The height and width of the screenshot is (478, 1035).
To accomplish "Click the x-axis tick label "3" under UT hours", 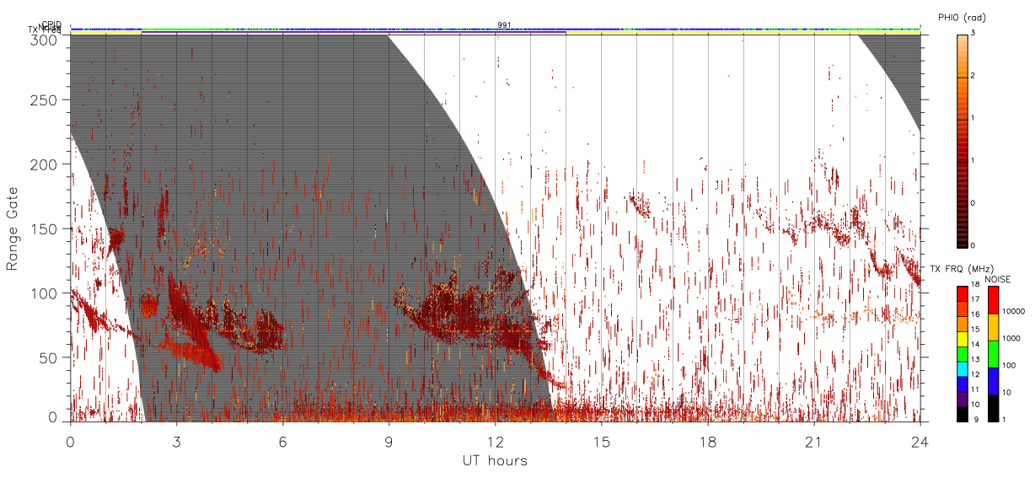I will point(176,442).
